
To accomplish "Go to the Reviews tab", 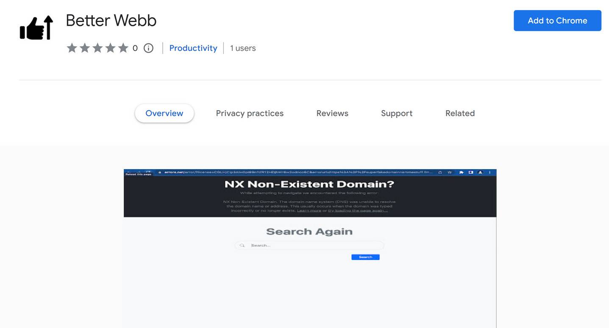I will click(x=332, y=113).
